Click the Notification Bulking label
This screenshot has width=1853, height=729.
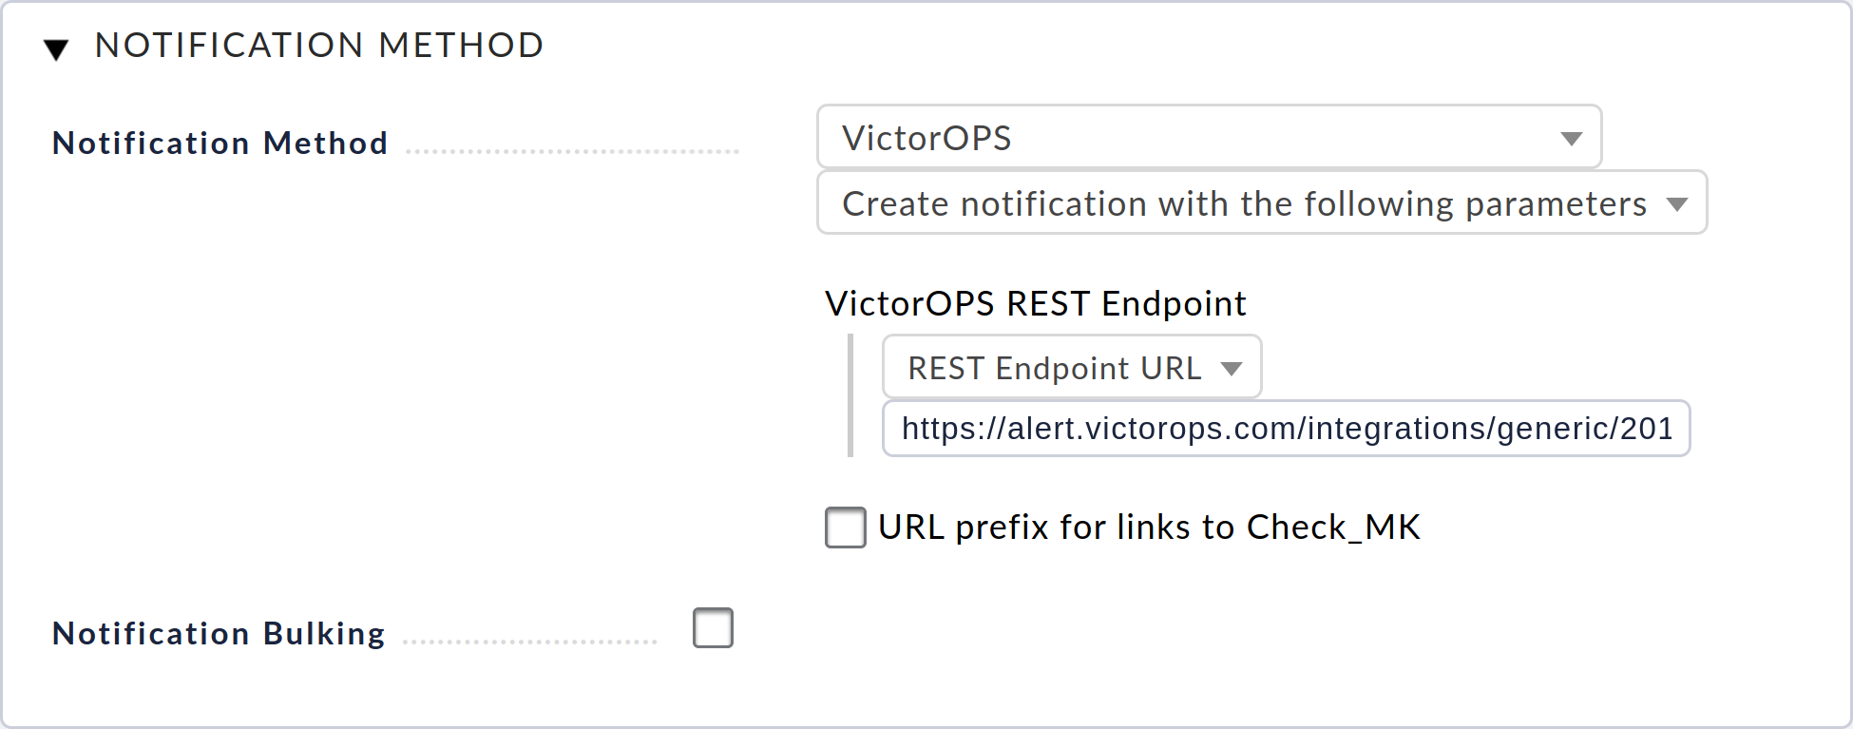click(218, 633)
